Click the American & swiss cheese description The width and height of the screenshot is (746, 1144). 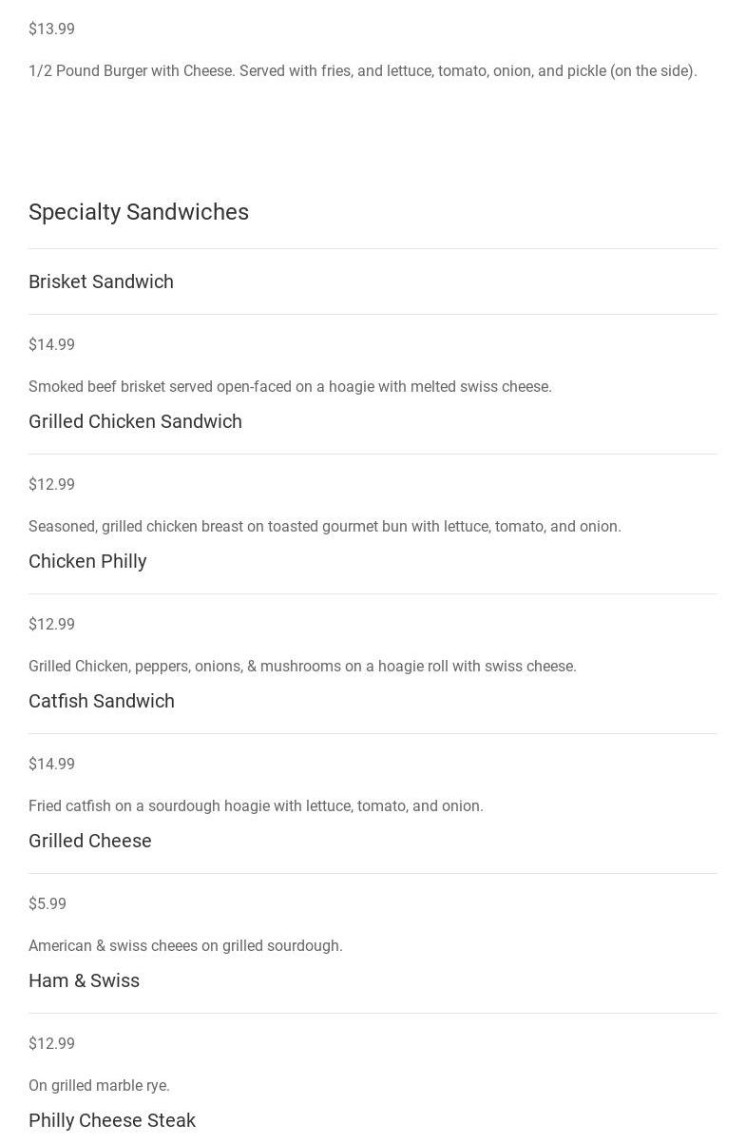click(185, 946)
